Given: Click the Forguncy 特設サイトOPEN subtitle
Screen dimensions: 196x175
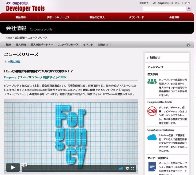Looking at the screenshot, I should (x=35, y=77).
